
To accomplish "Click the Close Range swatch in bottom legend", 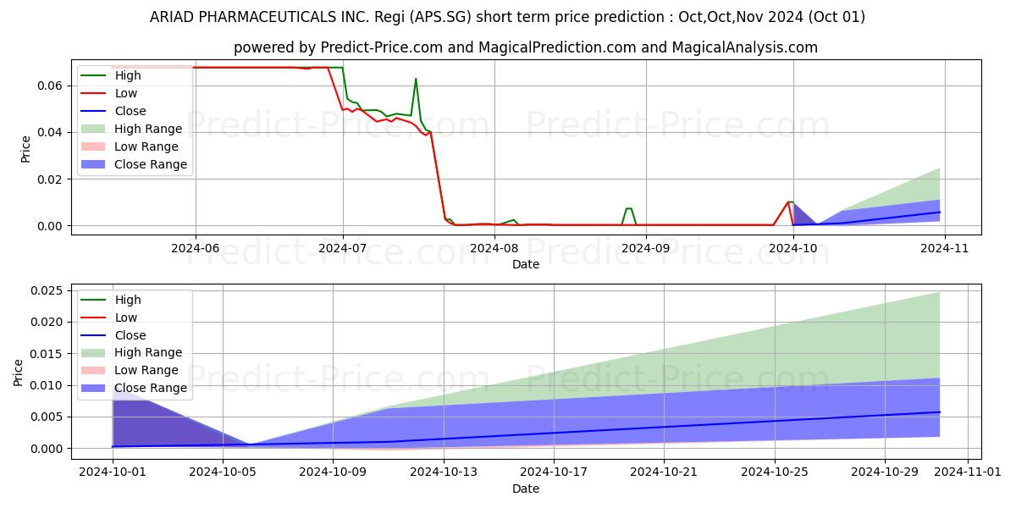I will [x=97, y=389].
